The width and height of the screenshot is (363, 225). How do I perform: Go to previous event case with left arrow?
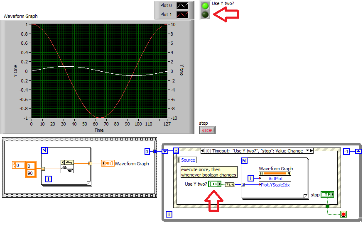203,151
